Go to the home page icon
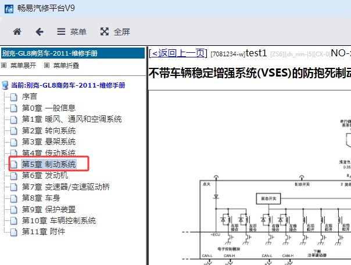 tap(17, 32)
